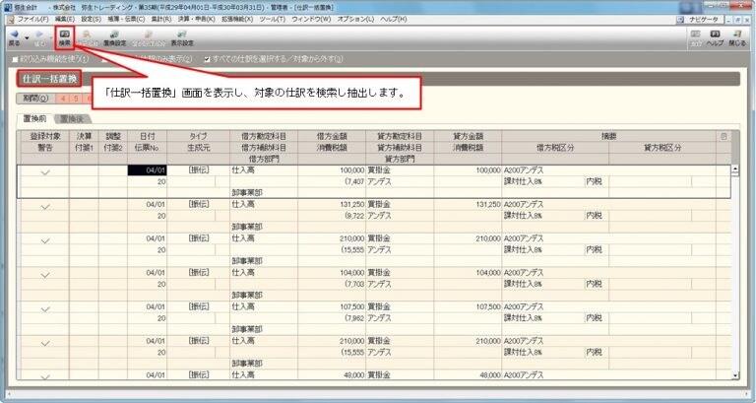Click the scroll-up arrow of the journal list
756x403 pixels.
click(734, 168)
